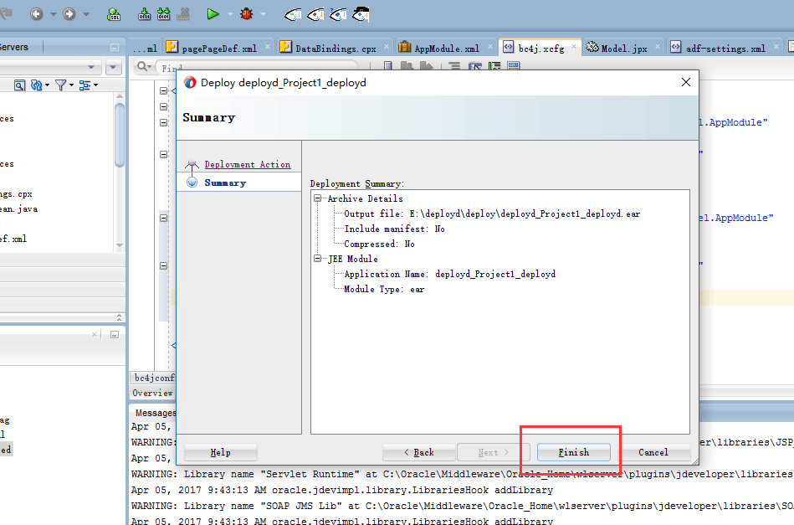The width and height of the screenshot is (794, 525).
Task: Open the Overview tab below the editor
Action: [152, 393]
